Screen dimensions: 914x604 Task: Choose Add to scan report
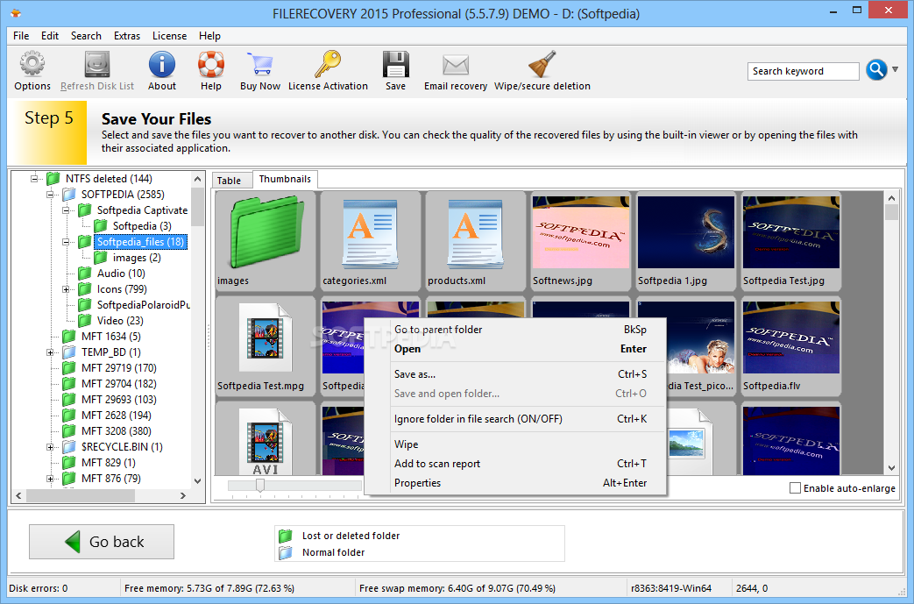pos(515,464)
